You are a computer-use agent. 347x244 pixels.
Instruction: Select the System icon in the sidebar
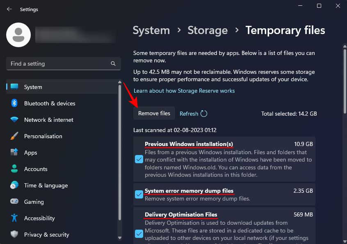[x=14, y=87]
